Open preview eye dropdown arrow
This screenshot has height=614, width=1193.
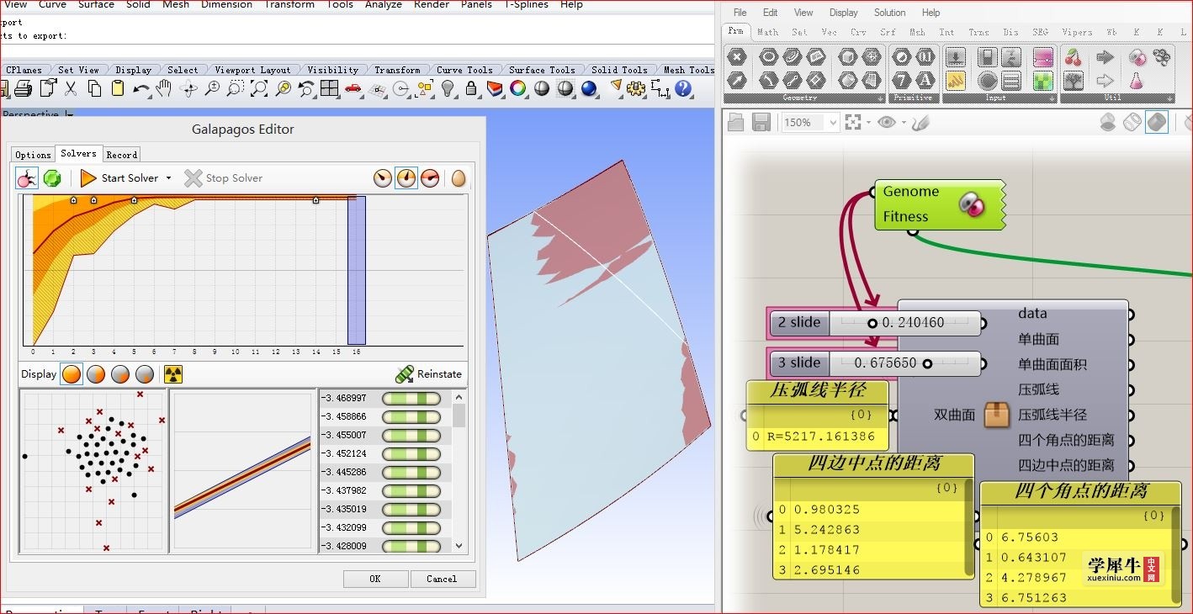coord(904,123)
